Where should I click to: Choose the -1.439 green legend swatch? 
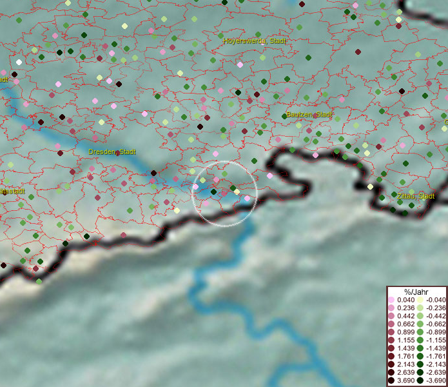(419, 347)
